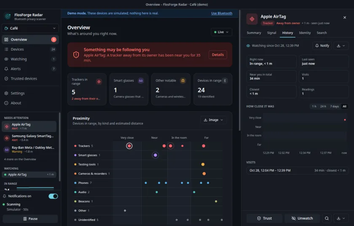354x226 pixels.
Task: Select the 1 h time range
Action: 314,106
